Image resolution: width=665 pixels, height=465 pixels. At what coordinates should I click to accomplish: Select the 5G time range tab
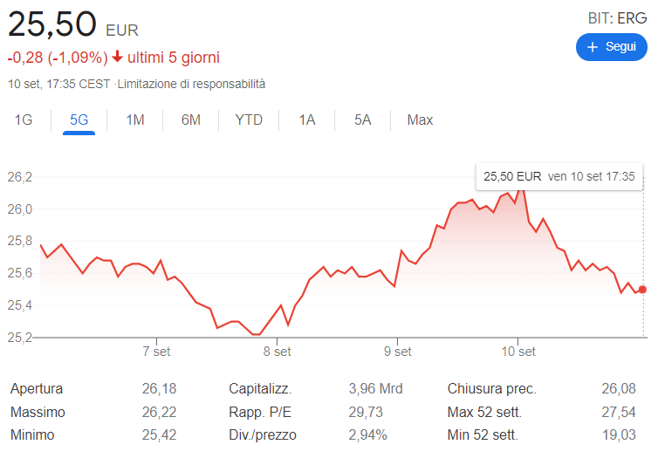[79, 120]
